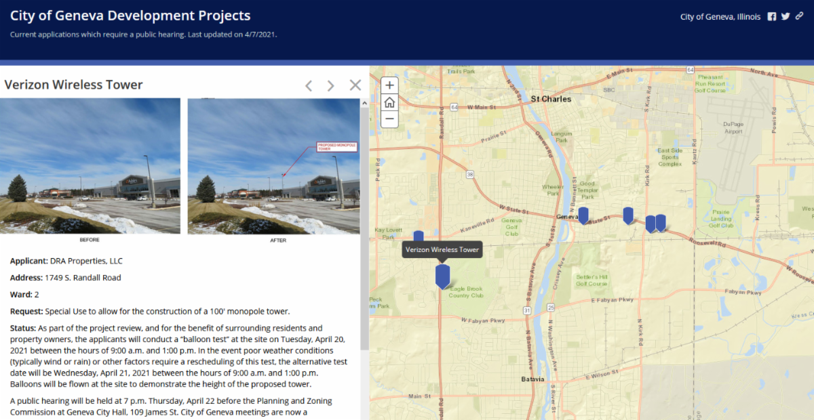The image size is (814, 420).
Task: Open the BEFORE site photo
Action: 90,166
